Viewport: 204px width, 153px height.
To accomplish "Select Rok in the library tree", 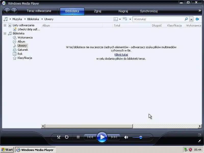I will click(x=20, y=54).
